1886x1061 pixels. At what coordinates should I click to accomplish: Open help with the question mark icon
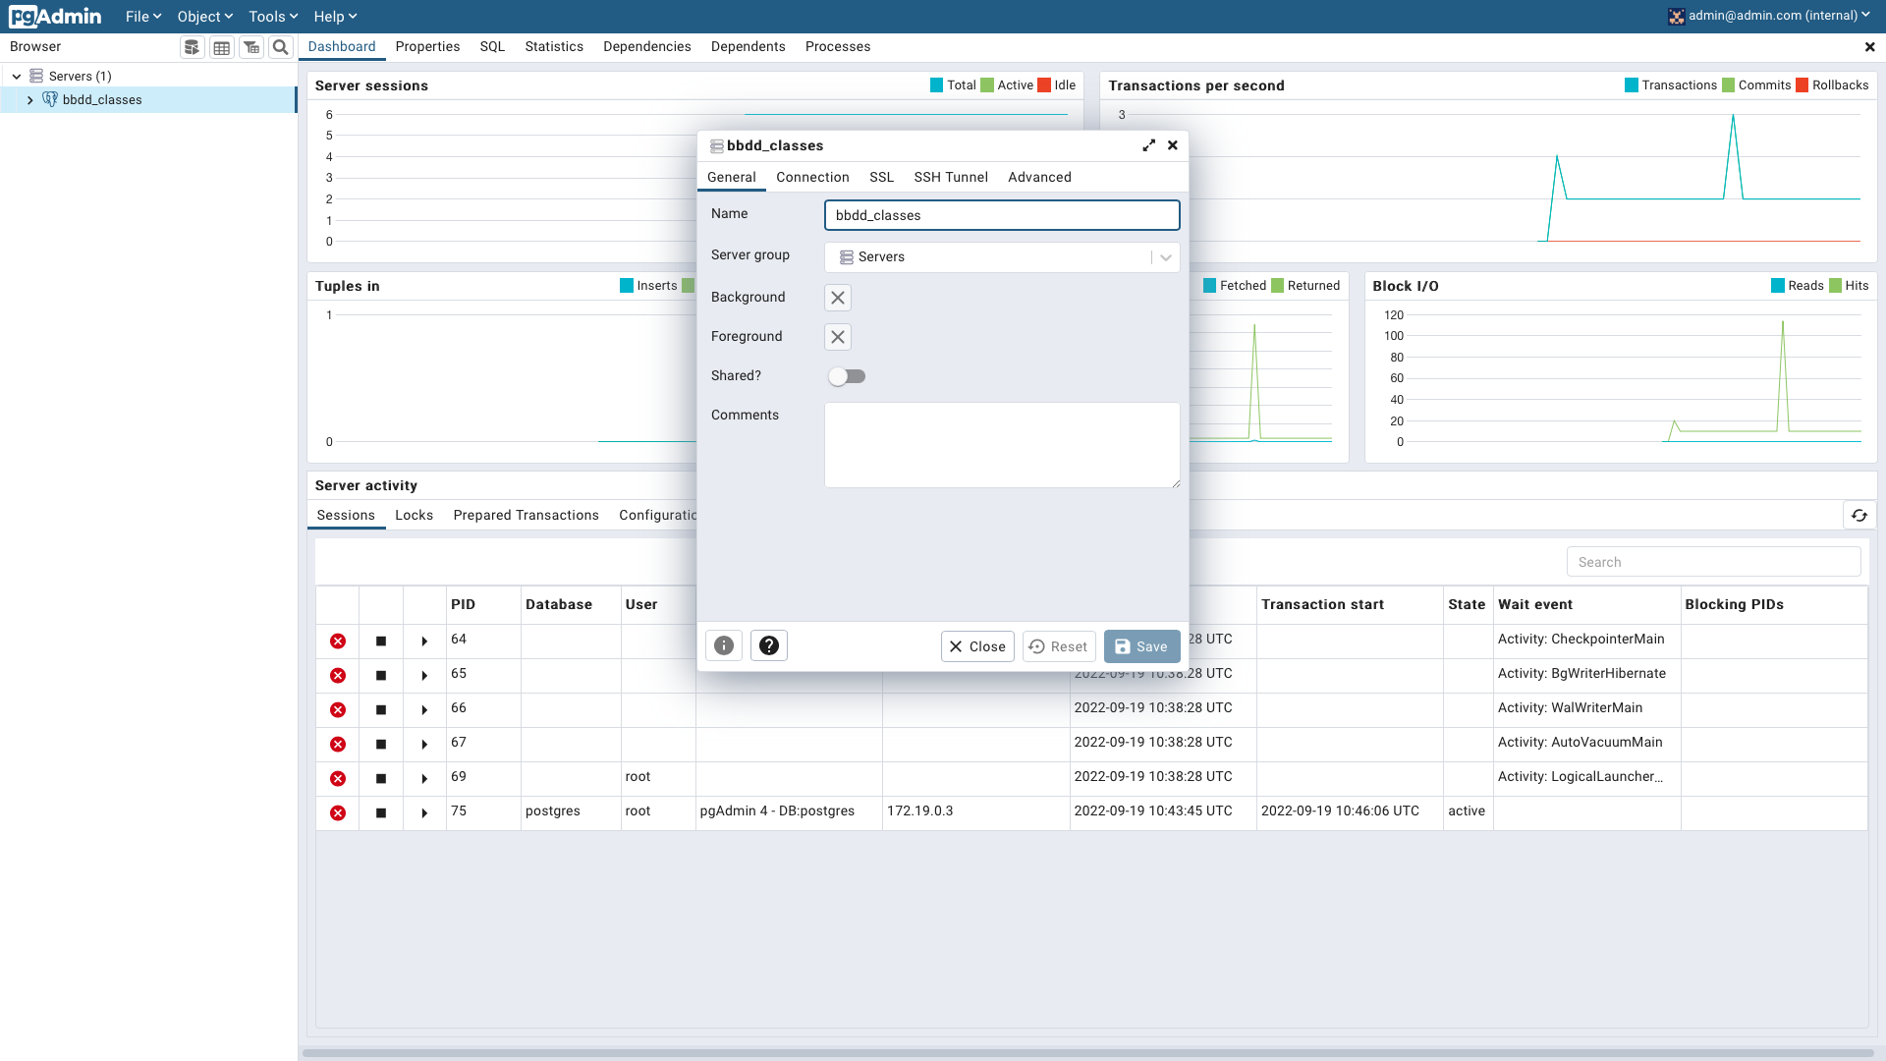[769, 645]
